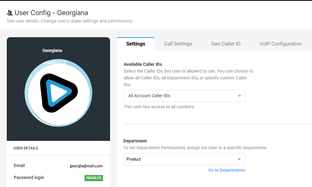Open the Product department dropdown
Image resolution: width=312 pixels, height=187 pixels.
[x=184, y=159]
